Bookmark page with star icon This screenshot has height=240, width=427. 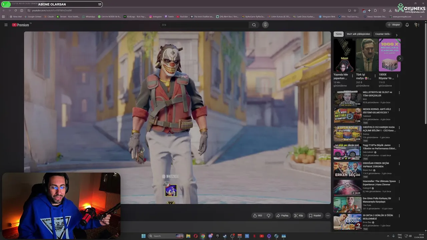tap(355, 10)
